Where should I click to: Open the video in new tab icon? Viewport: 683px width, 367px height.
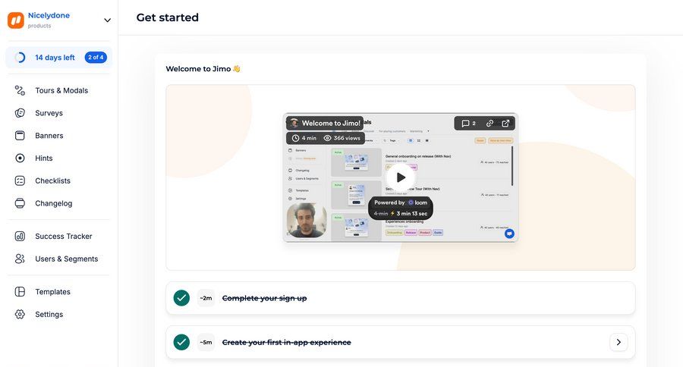[505, 123]
